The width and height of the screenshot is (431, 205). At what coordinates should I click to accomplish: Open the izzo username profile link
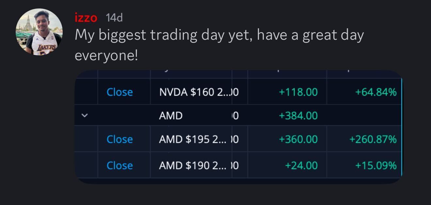86,18
